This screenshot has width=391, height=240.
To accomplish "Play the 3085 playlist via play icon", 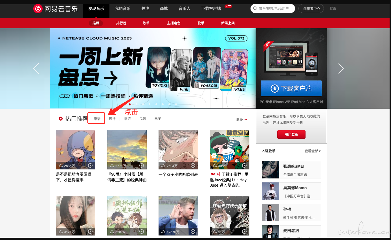I will (244, 165).
